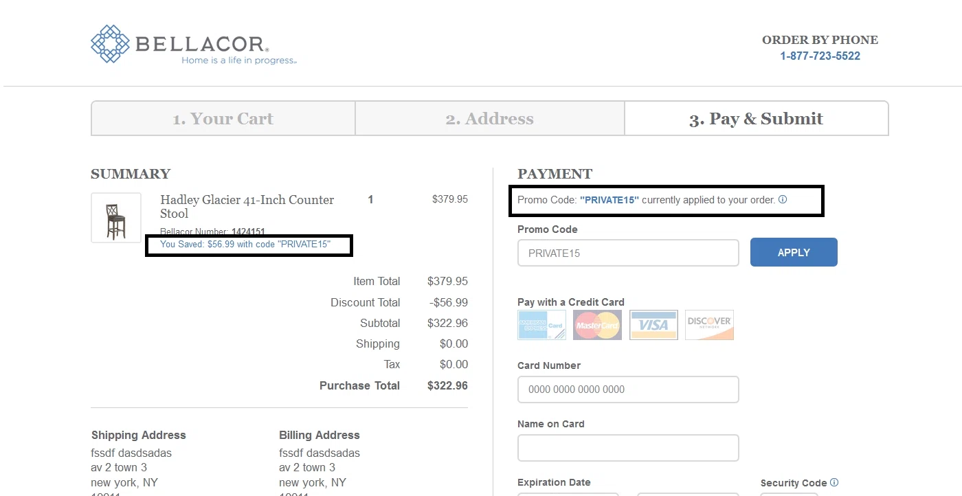Open the Hadley Glacier stool thumbnail
This screenshot has height=496, width=962.
point(116,218)
